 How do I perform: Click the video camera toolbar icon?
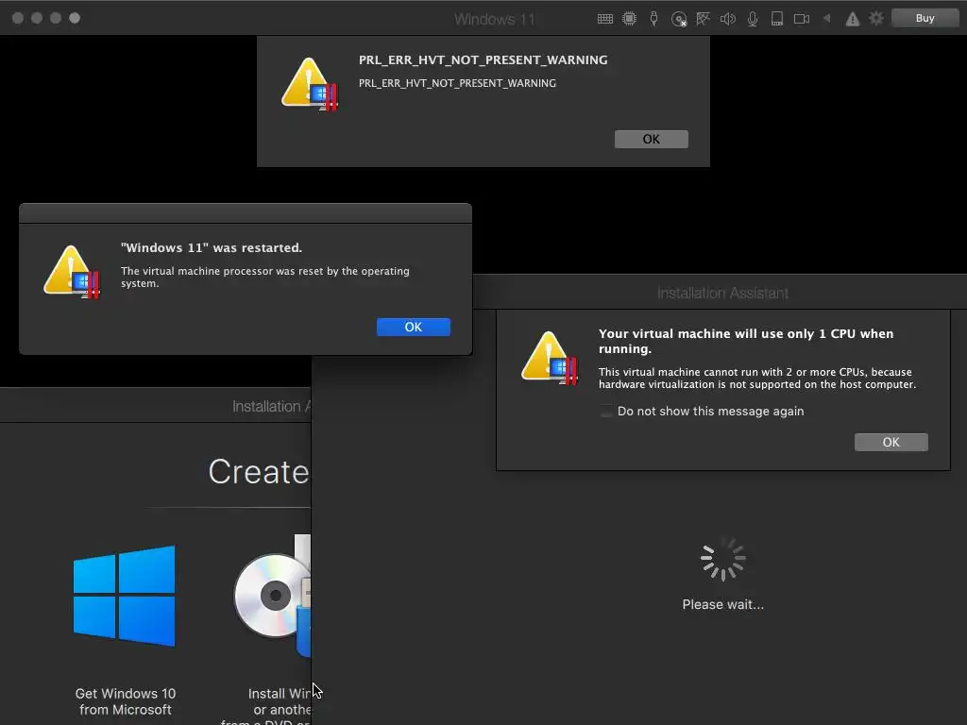(802, 19)
